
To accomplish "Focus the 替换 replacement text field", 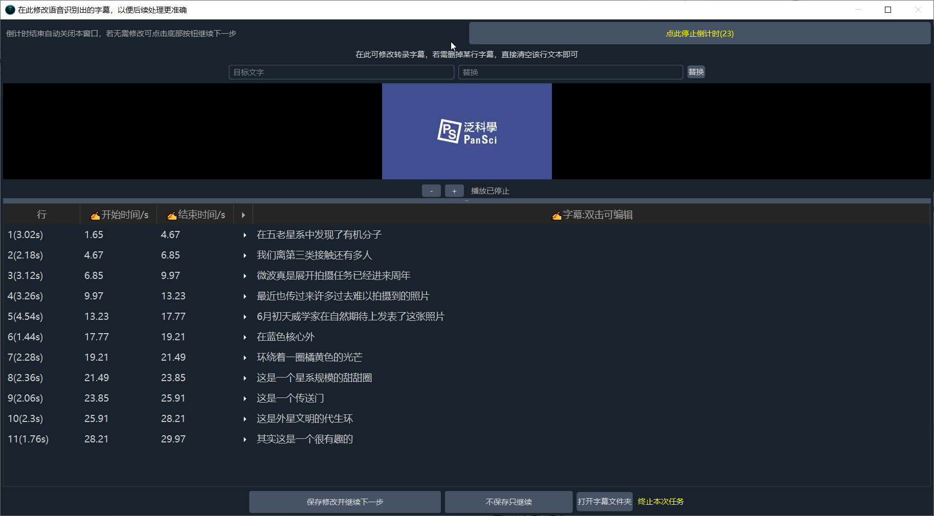I will point(570,72).
